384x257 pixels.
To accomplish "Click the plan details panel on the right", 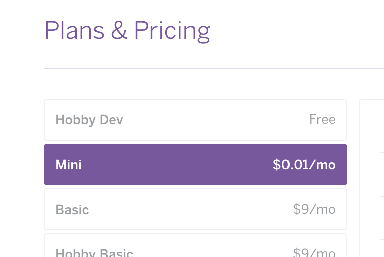I will click(x=372, y=176).
